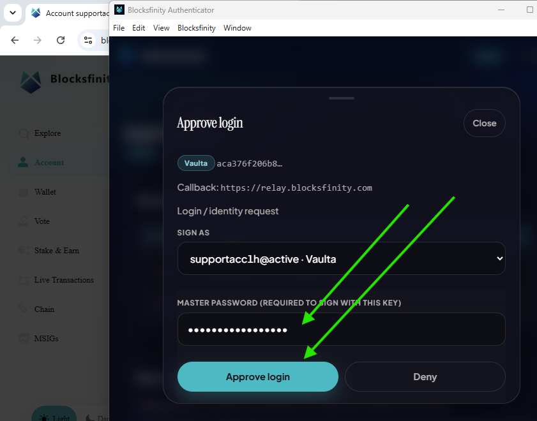The height and width of the screenshot is (421, 537).
Task: Click the Chain link icon in sidebar
Action: click(x=22, y=309)
